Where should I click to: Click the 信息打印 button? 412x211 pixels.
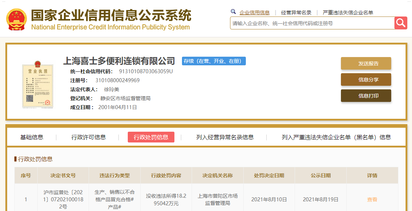[366, 96]
